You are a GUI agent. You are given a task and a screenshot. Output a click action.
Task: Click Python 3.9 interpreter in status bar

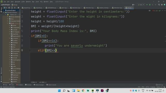coord(159,87)
